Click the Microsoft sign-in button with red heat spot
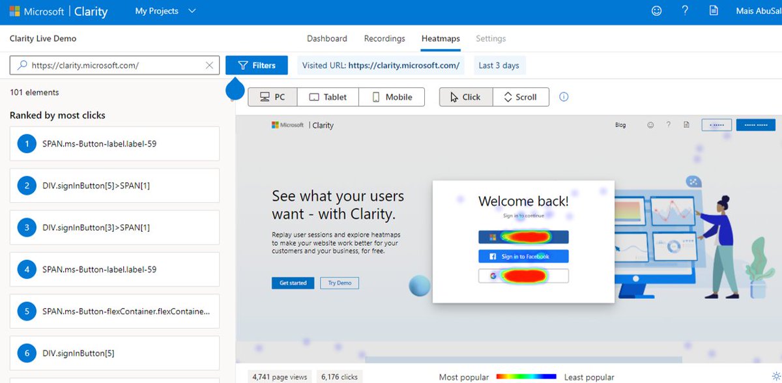The width and height of the screenshot is (782, 383). point(524,237)
